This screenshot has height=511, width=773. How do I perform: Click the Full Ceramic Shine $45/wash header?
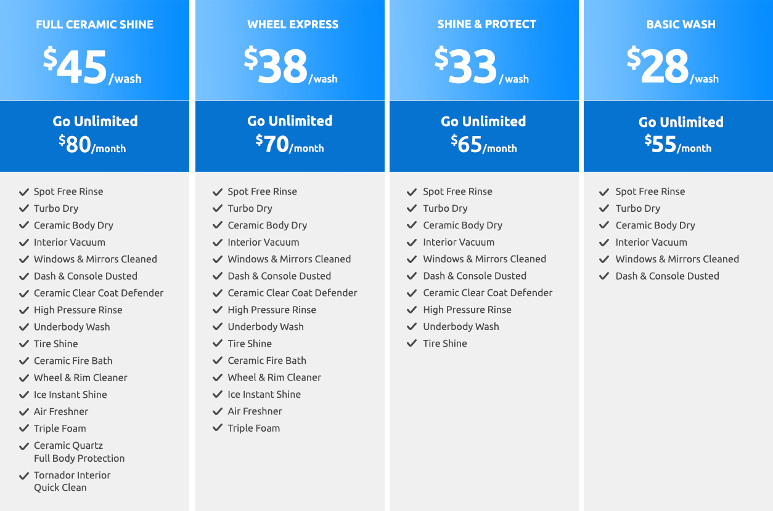(x=95, y=50)
